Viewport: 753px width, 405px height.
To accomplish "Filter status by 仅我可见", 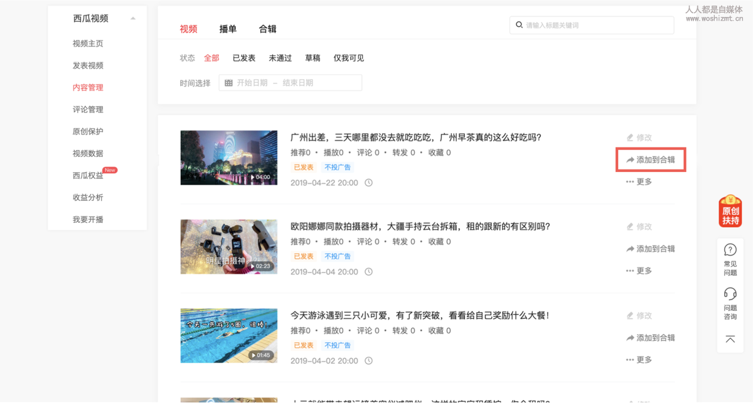I will pos(349,58).
